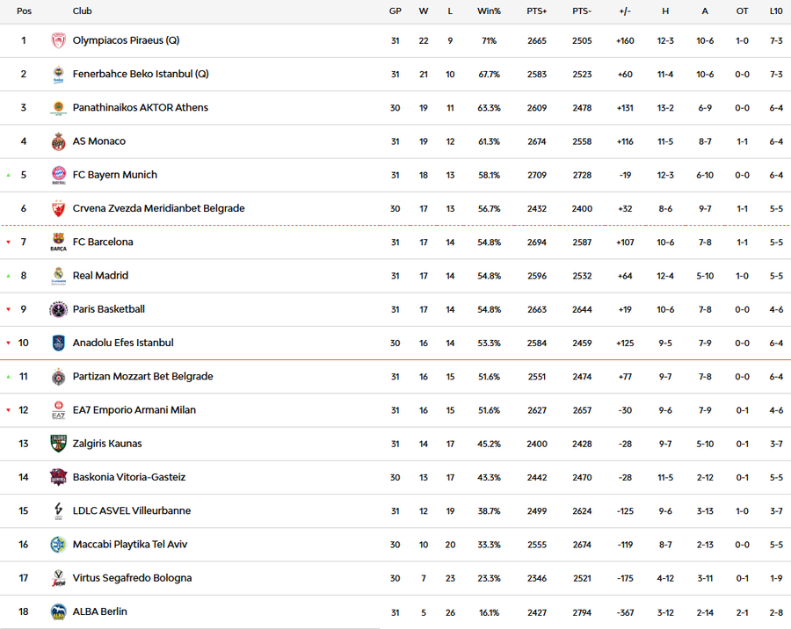Screen dimensions: 791x629
Task: Sort table by the +/- column header
Action: pyautogui.click(x=625, y=11)
